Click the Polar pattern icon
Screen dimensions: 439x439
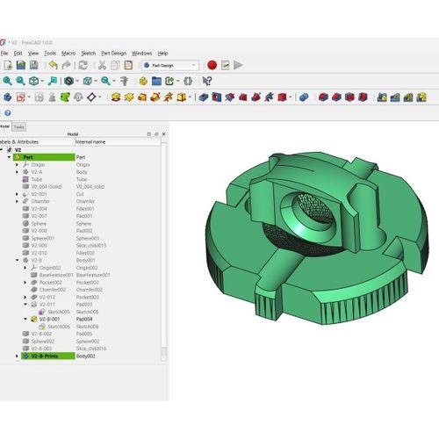click(408, 97)
